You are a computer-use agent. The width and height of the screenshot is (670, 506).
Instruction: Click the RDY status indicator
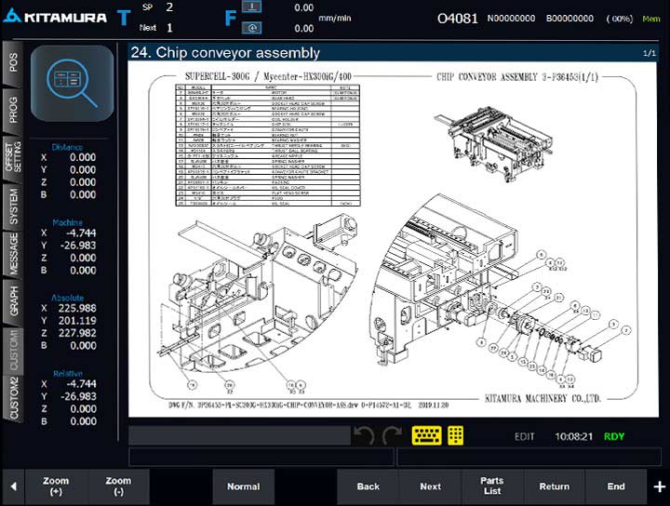614,436
